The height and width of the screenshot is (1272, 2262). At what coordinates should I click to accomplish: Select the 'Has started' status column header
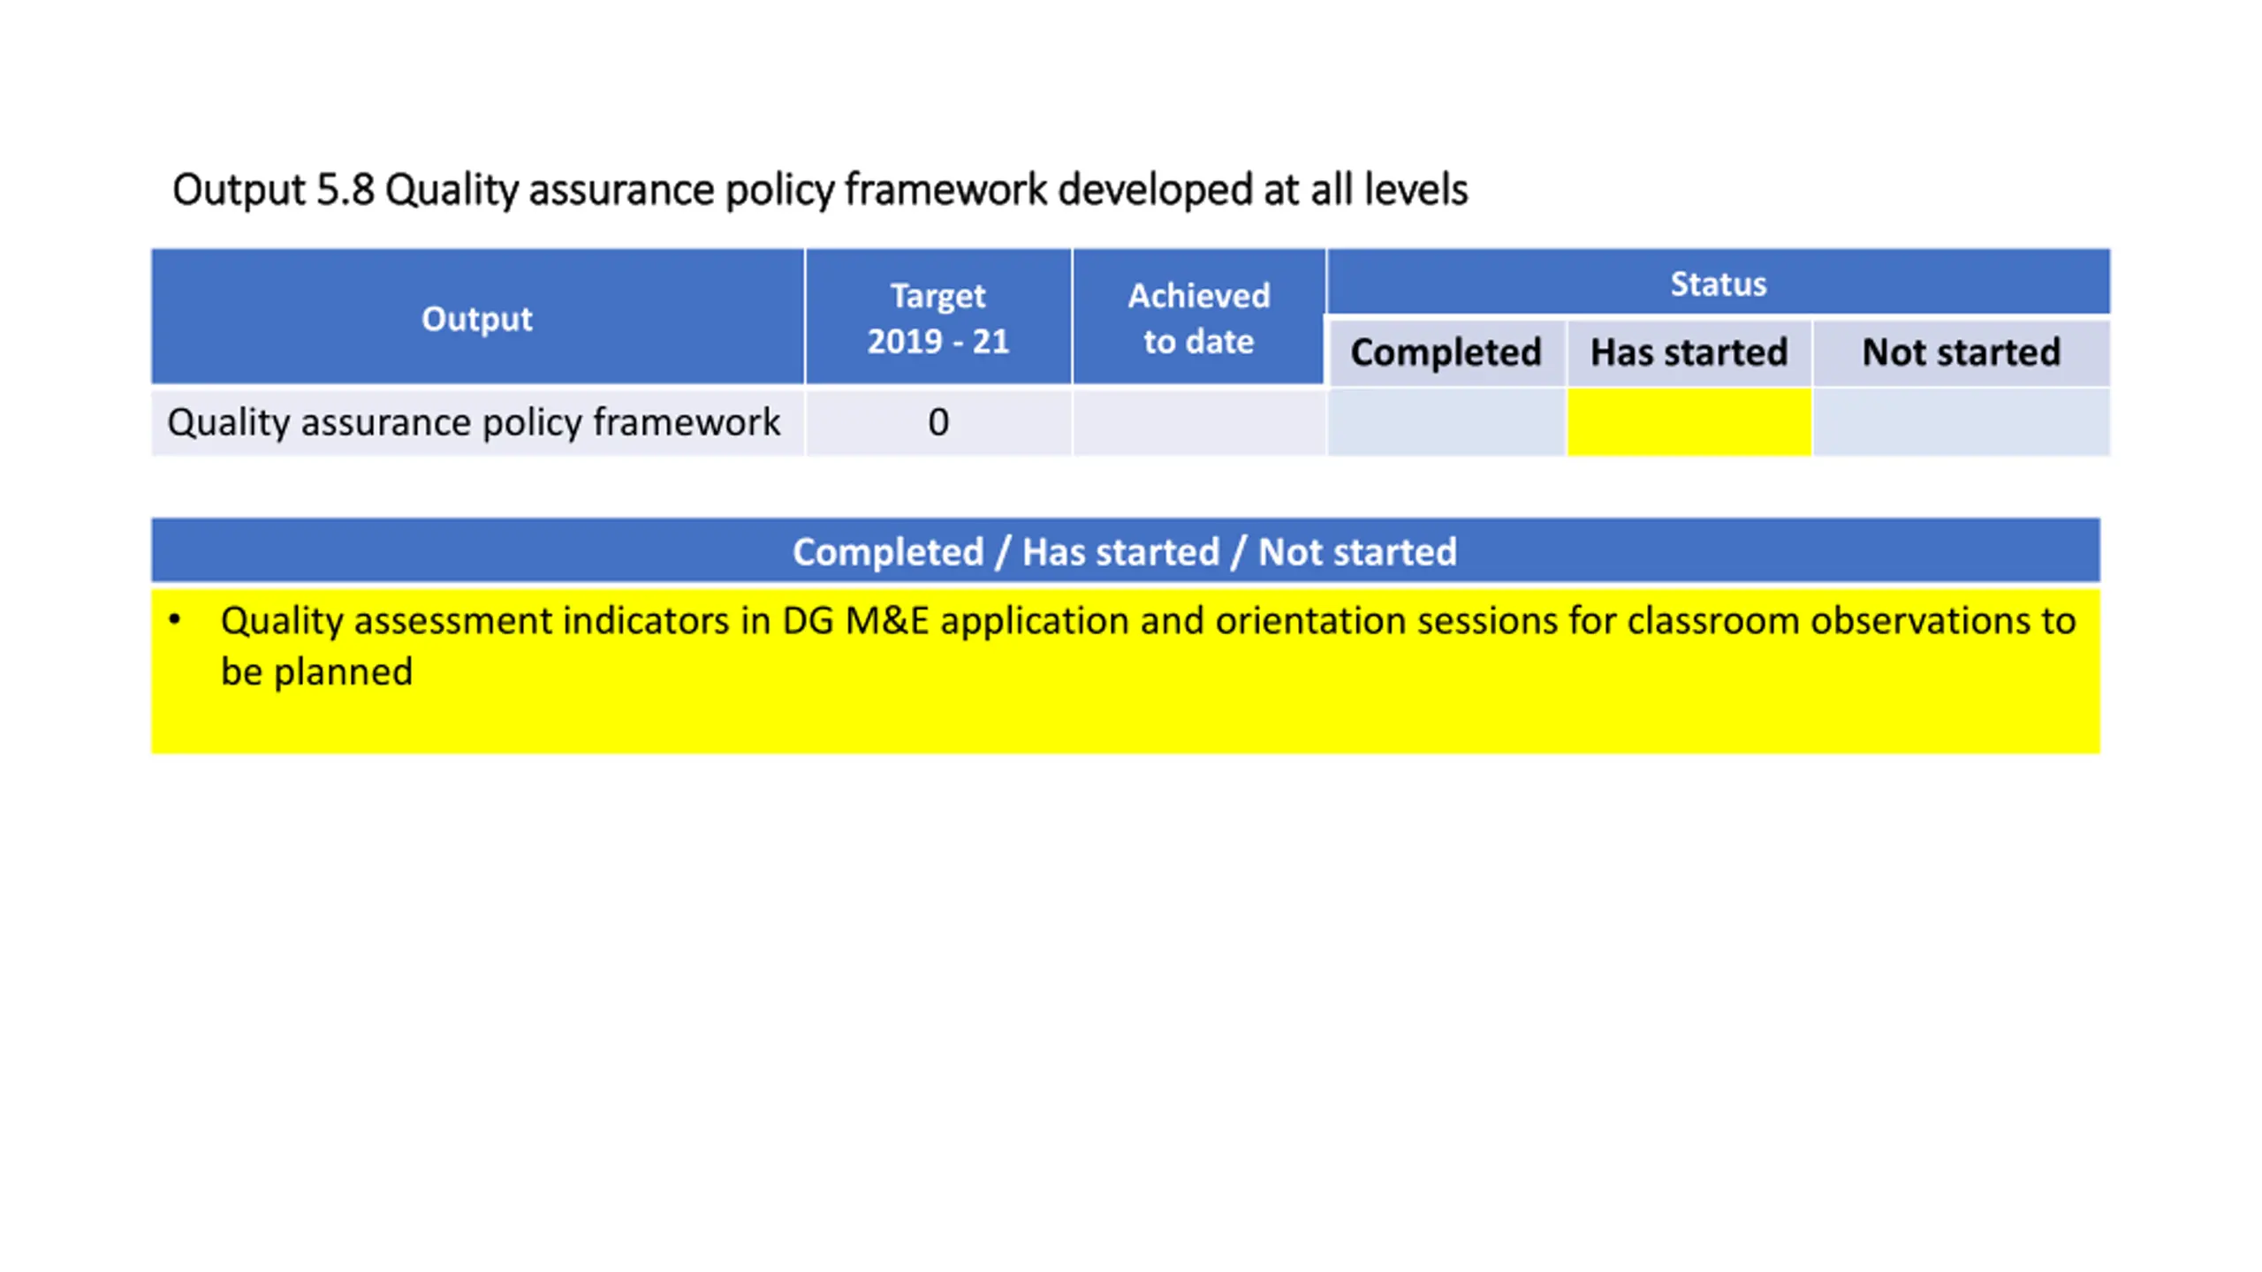tap(1689, 352)
